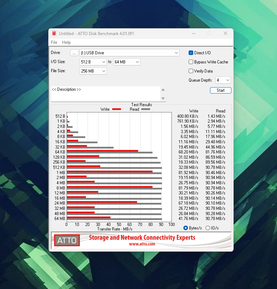Screen dimensions: 277x289
Task: Click the 81.92 MB/s write result
Action: (188, 173)
